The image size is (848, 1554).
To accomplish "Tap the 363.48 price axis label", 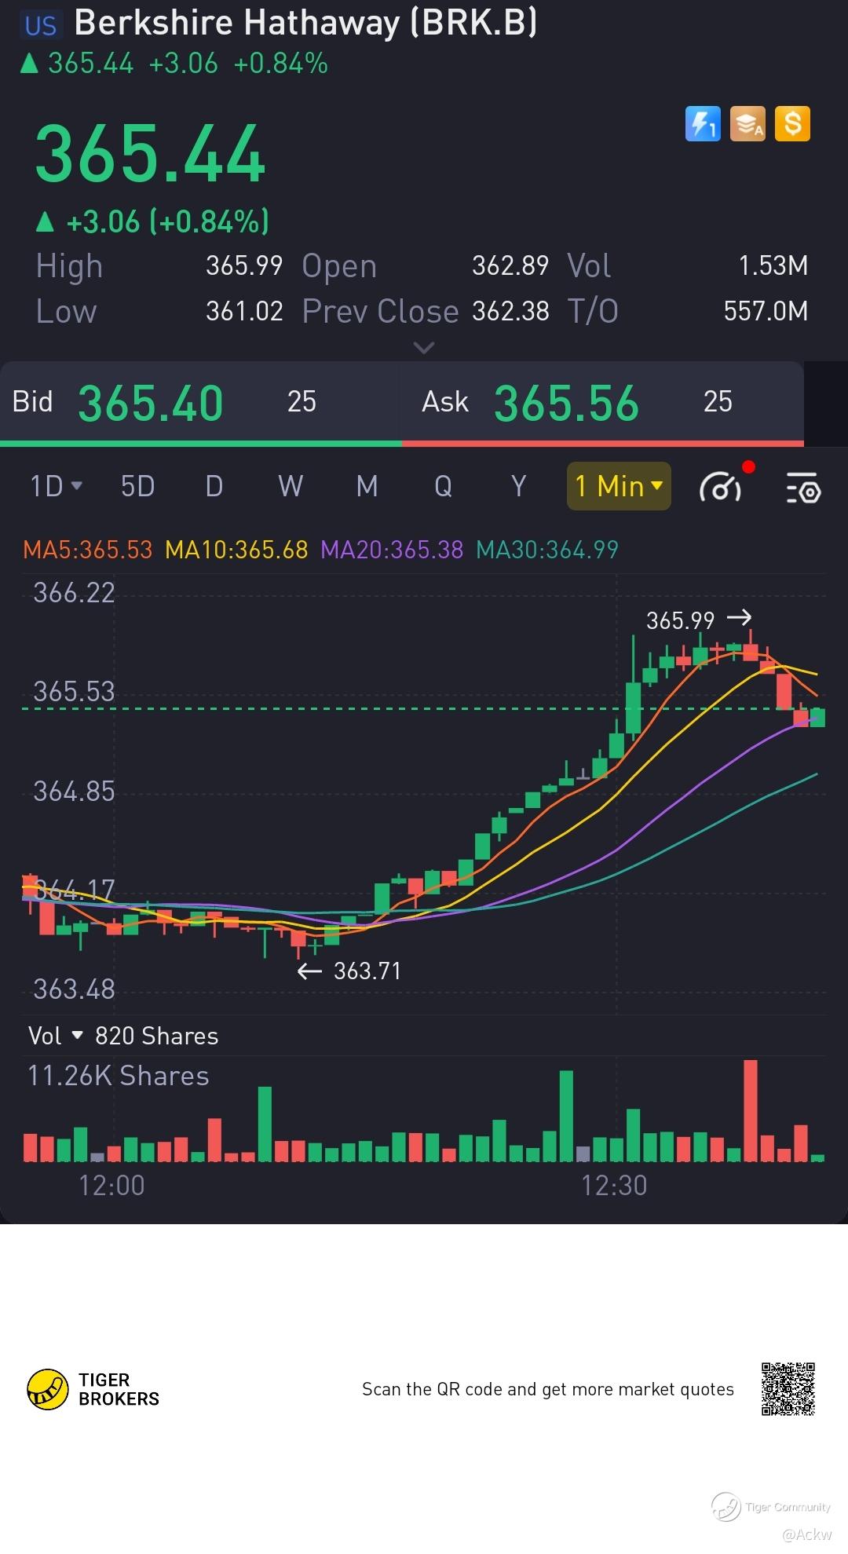I will point(74,989).
